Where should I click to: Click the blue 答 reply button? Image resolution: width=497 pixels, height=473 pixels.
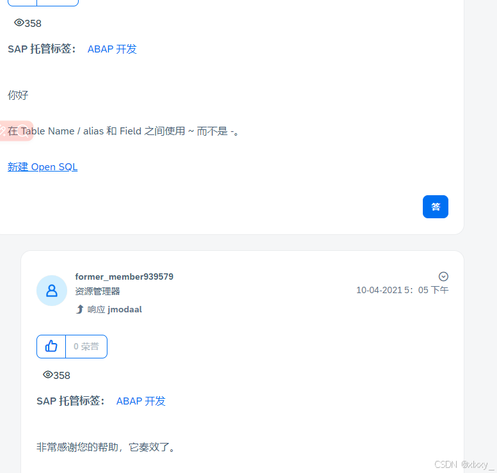tap(435, 207)
